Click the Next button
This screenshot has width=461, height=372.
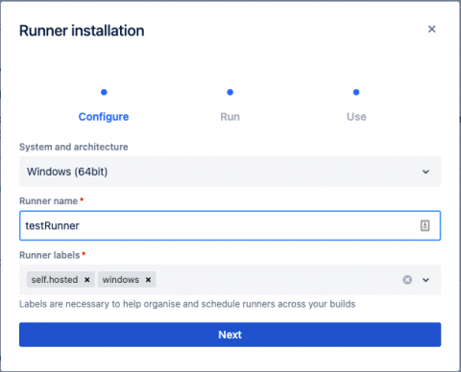point(230,335)
